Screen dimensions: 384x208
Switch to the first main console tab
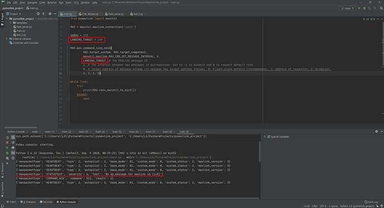35,132
